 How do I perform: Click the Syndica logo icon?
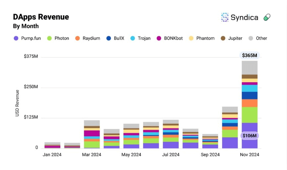click(x=225, y=18)
